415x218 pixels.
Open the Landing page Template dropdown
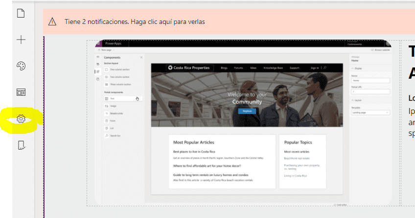pos(370,112)
